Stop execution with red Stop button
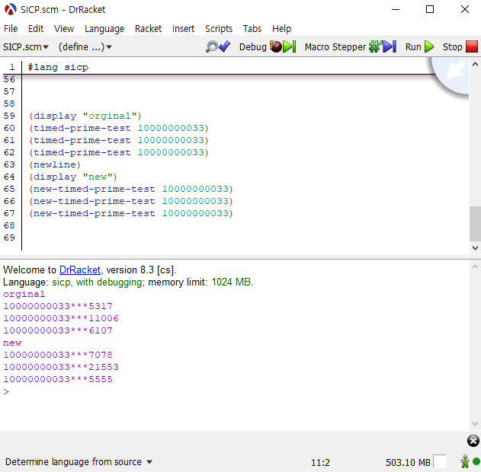 460,46
